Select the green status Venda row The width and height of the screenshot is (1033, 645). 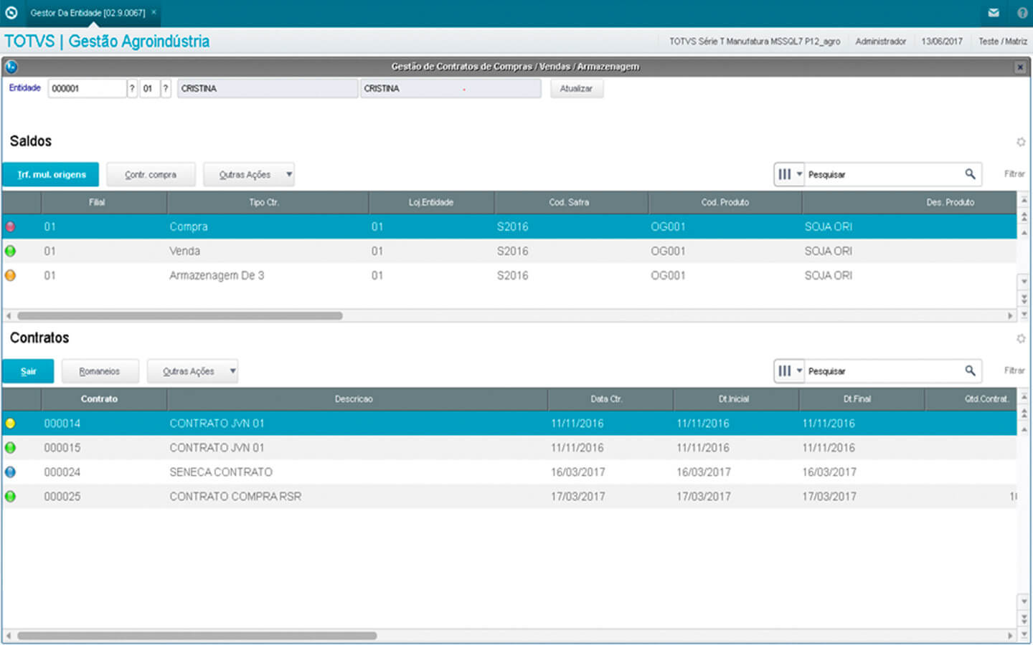point(184,251)
